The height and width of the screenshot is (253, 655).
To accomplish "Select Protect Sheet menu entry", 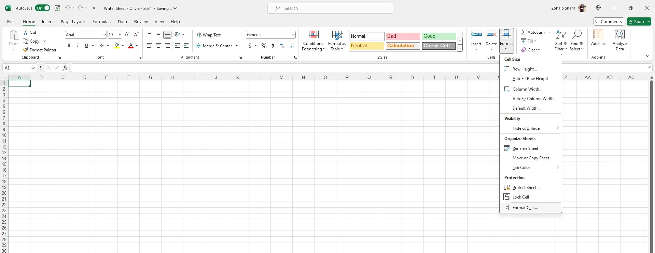I will point(530,187).
